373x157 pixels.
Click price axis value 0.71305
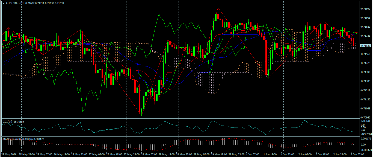tap(366, 81)
